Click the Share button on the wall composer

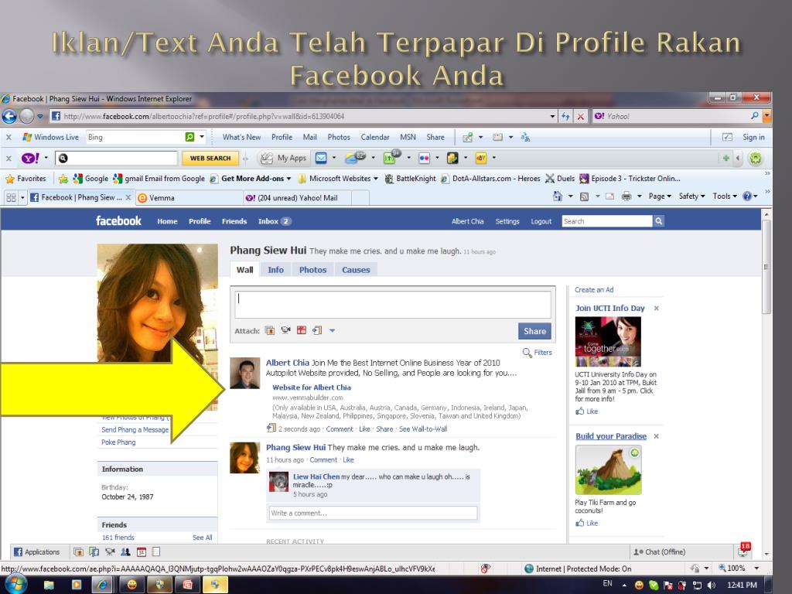point(535,331)
